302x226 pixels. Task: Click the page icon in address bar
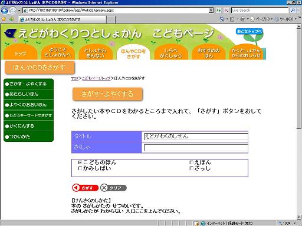pos(25,11)
